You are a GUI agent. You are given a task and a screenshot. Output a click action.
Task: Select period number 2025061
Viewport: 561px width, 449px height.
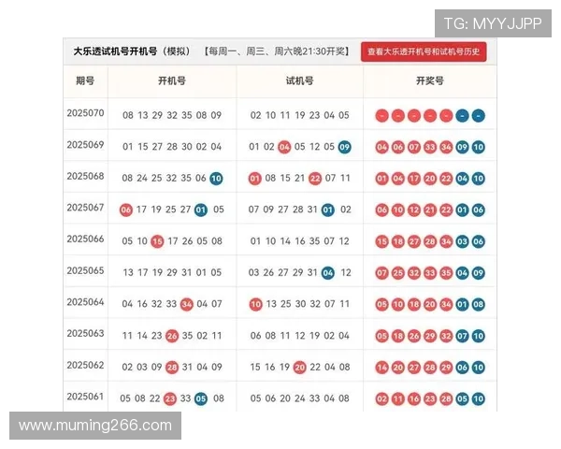(x=85, y=397)
